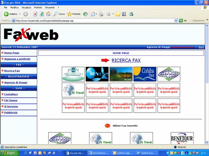Click the research books toolbar icon
The width and height of the screenshot is (209, 156).
(124, 14)
